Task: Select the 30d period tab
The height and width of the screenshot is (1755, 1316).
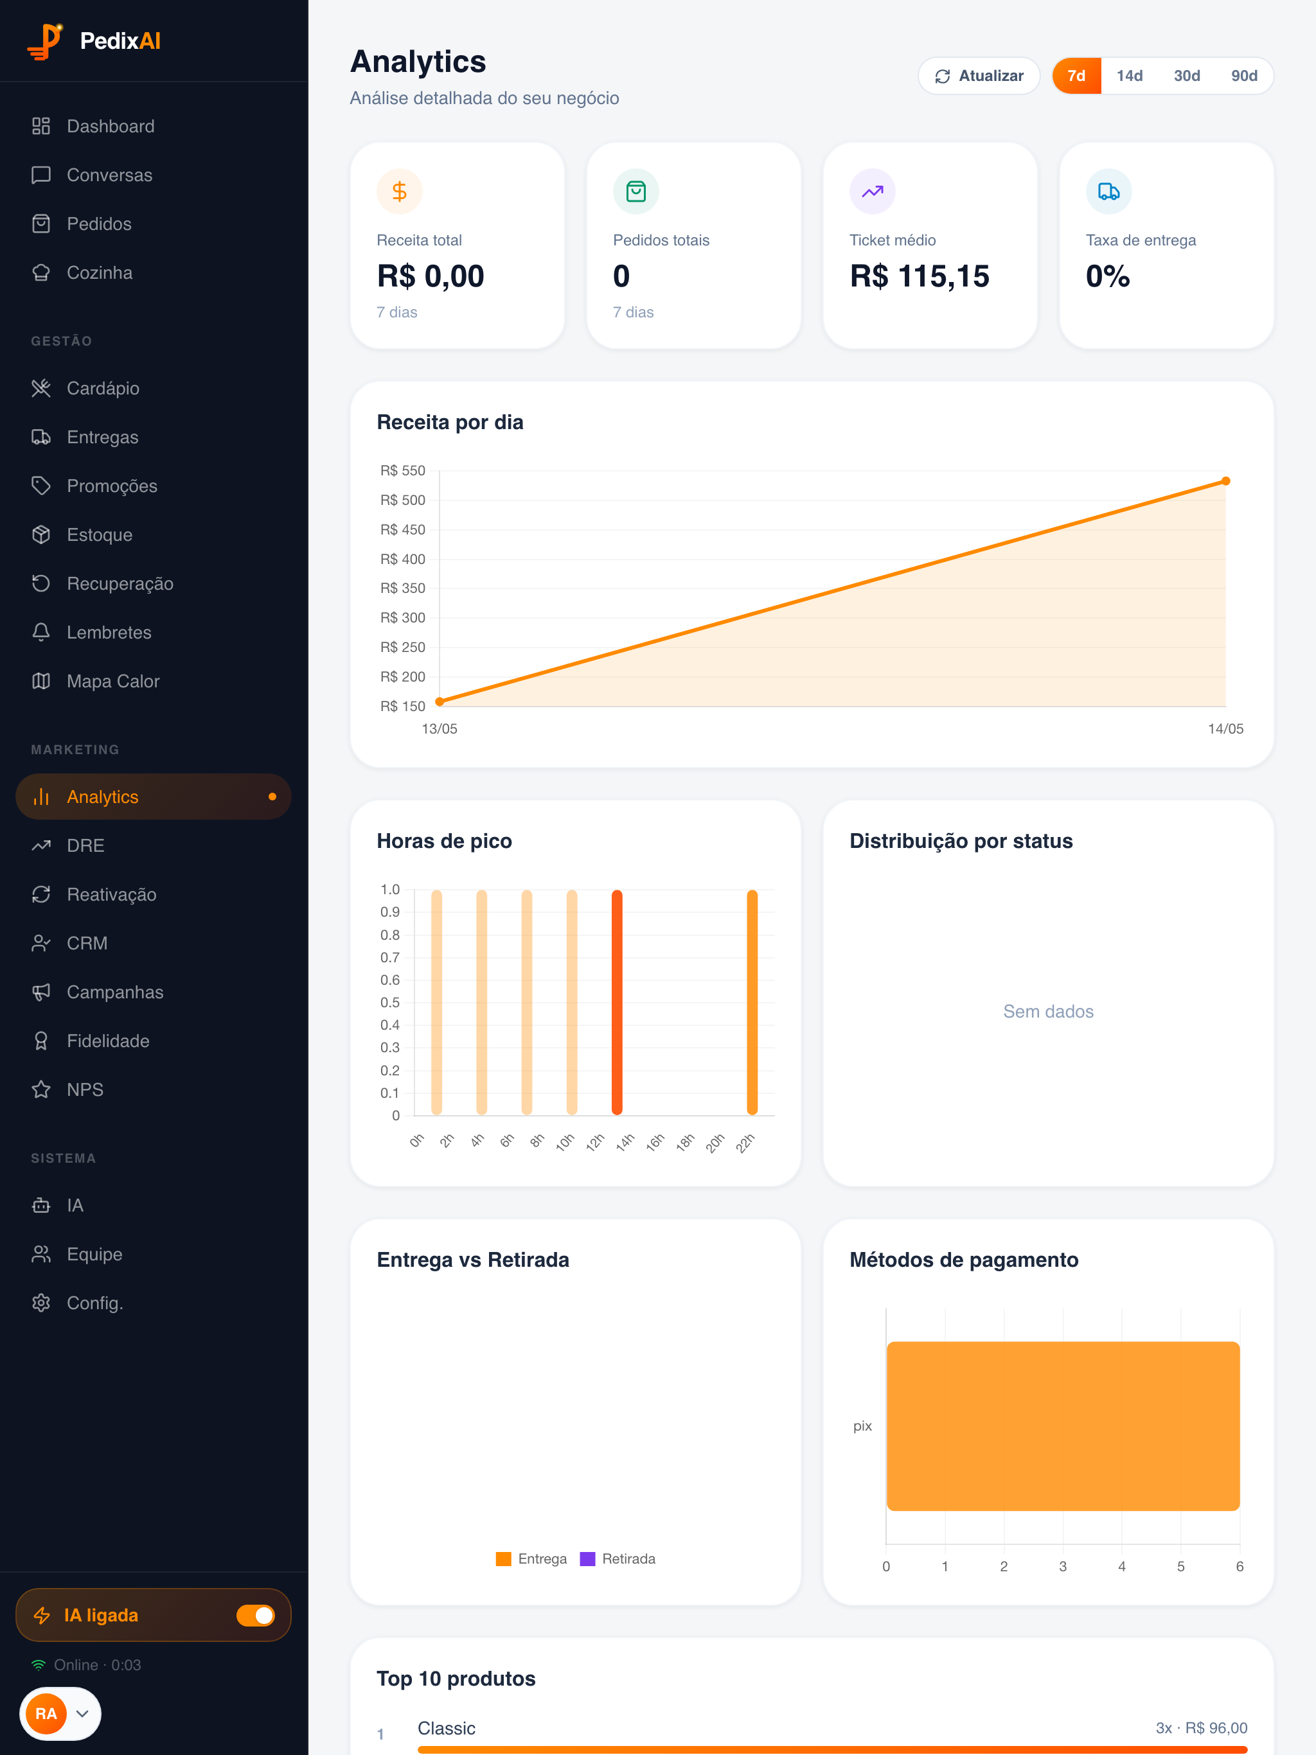Action: point(1187,76)
